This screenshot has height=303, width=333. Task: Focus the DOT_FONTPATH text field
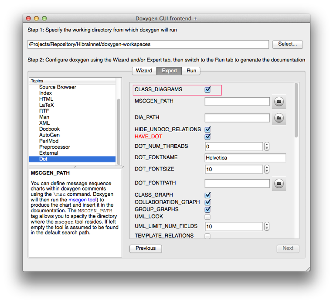pos(237,184)
